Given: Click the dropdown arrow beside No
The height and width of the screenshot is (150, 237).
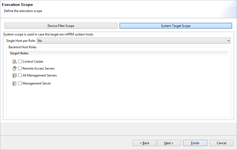Looking at the screenshot, I should point(228,41).
